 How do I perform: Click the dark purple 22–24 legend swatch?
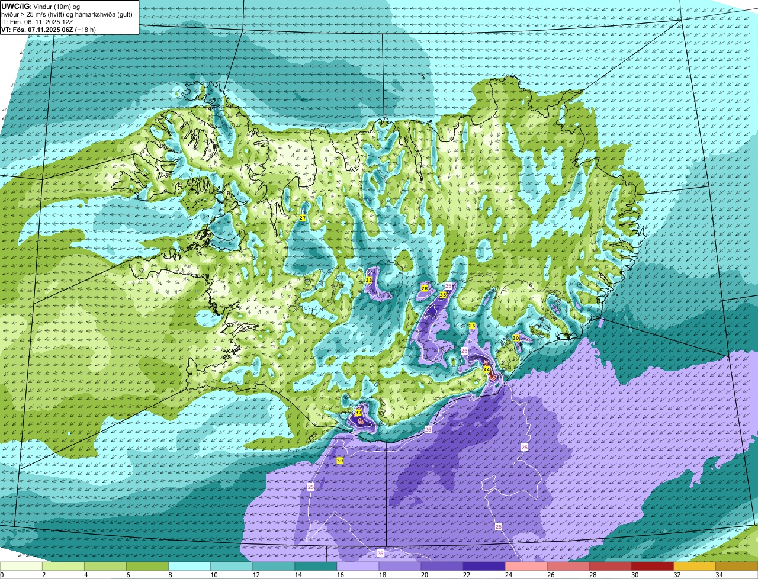[484, 567]
